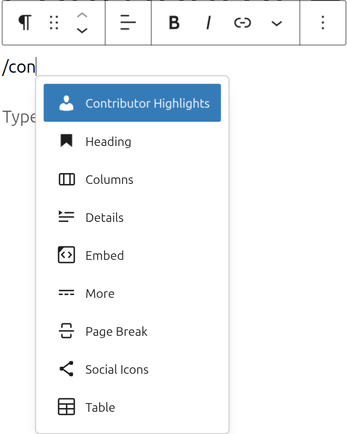Click the Social Icons share icon

coord(66,369)
